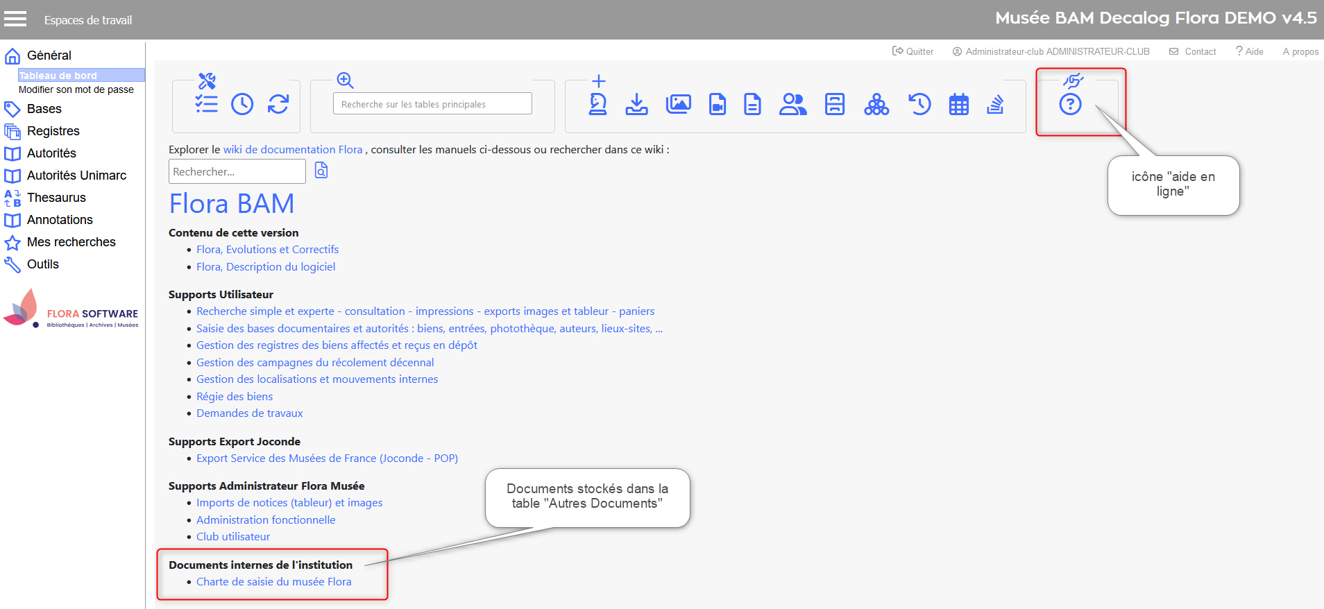The width and height of the screenshot is (1324, 609).
Task: Click the refresh arrows icon
Action: pyautogui.click(x=278, y=104)
